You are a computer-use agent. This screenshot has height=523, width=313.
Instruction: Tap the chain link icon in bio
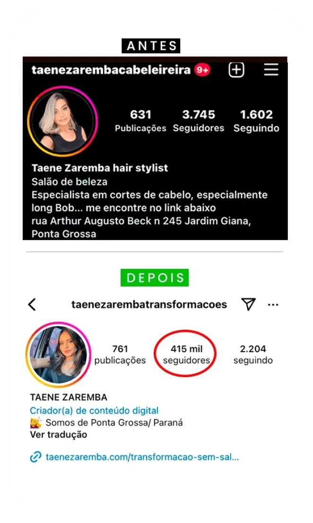click(x=35, y=457)
